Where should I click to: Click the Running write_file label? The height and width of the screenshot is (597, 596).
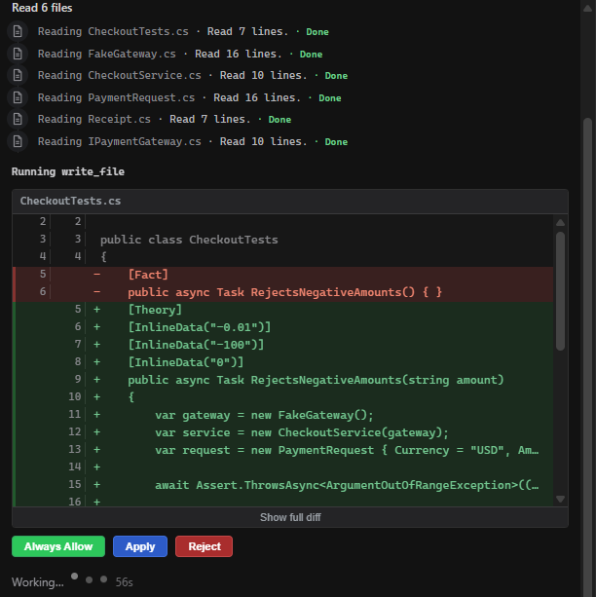(68, 171)
